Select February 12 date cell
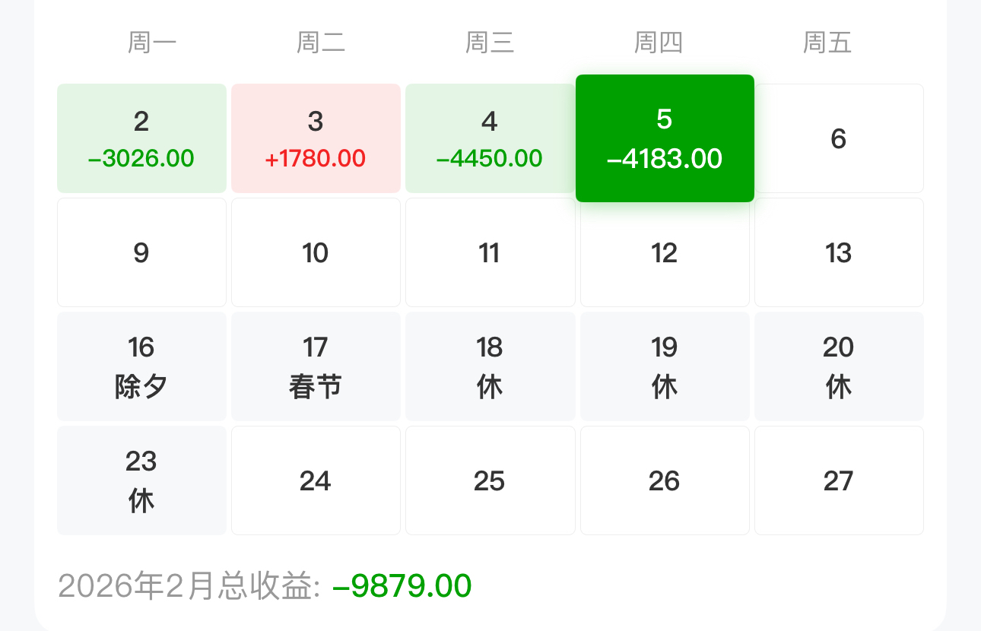981x631 pixels. tap(665, 254)
